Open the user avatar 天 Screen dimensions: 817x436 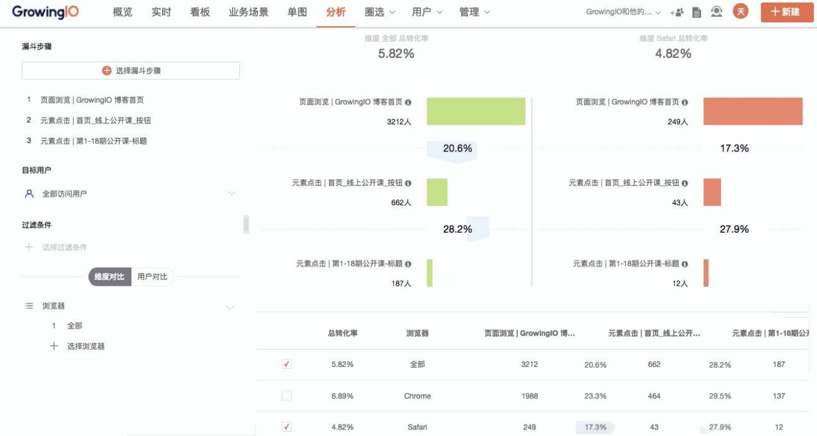click(x=741, y=12)
